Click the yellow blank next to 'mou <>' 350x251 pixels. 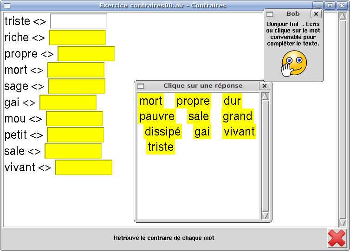pos(75,118)
